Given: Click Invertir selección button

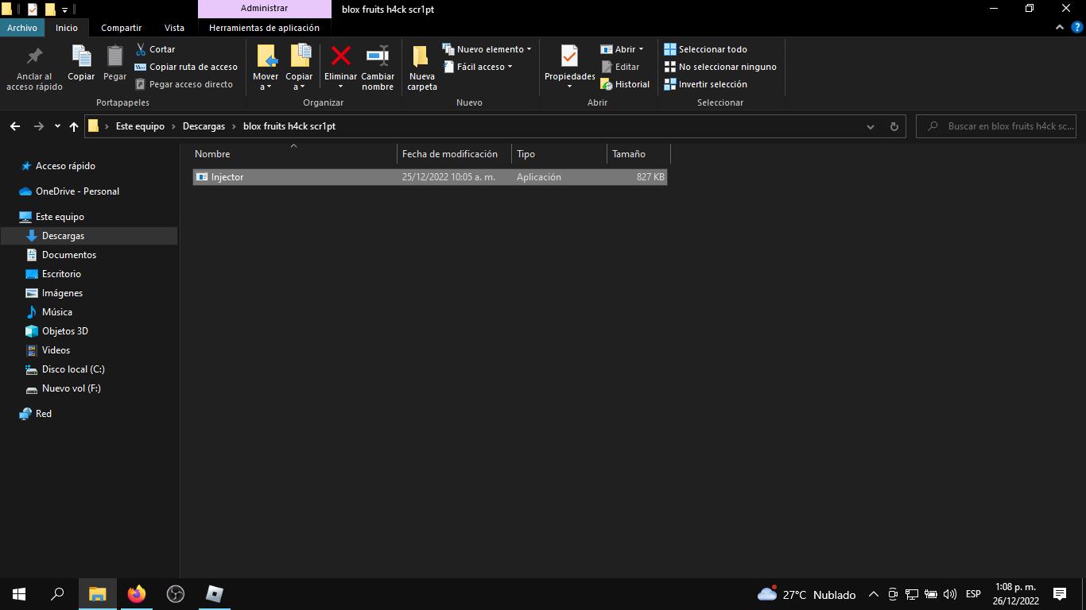Looking at the screenshot, I should tap(705, 84).
